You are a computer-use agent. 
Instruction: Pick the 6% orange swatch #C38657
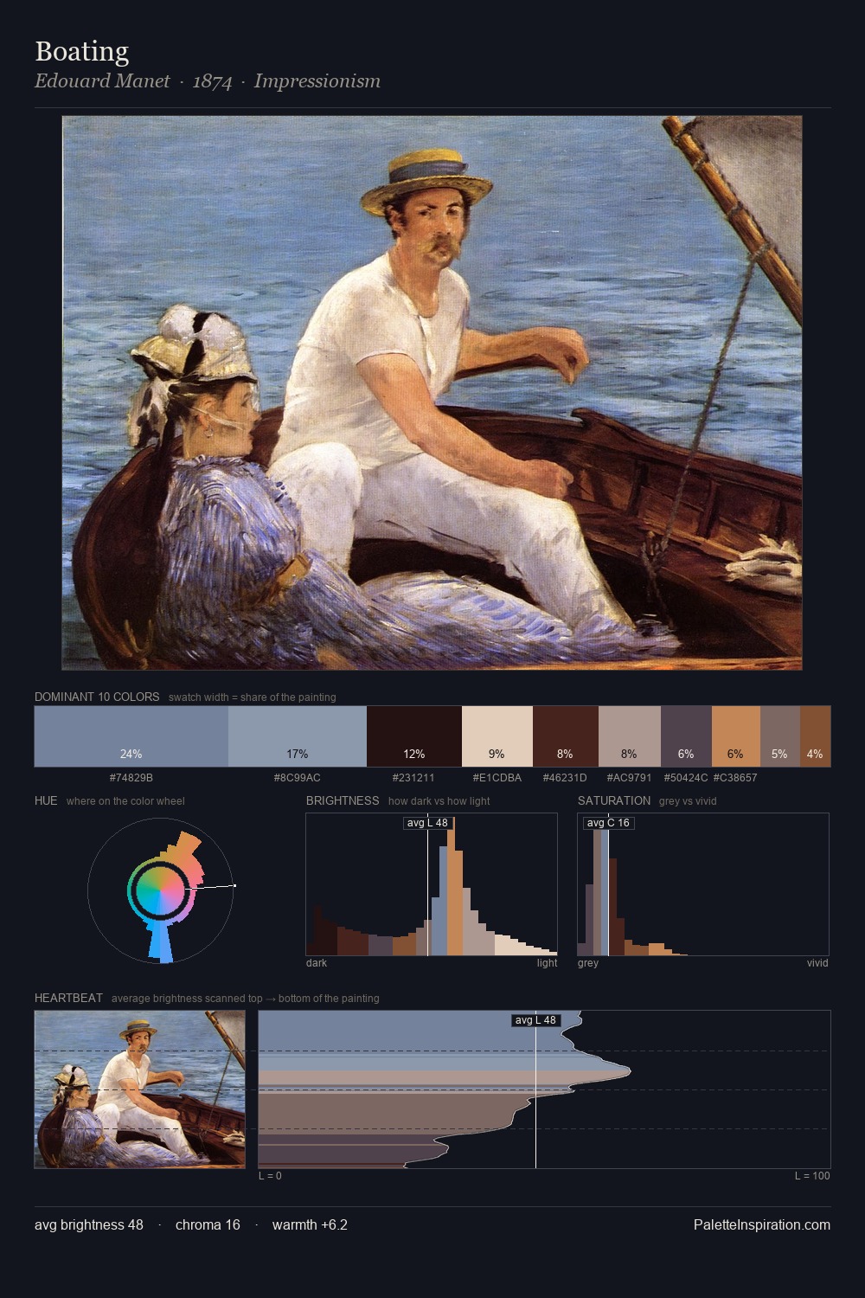(736, 736)
